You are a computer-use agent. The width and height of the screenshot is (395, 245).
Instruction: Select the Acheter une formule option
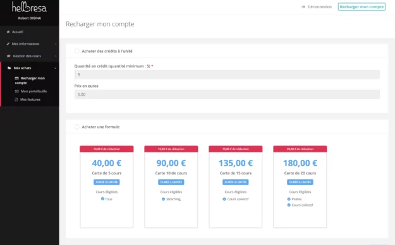coord(77,127)
